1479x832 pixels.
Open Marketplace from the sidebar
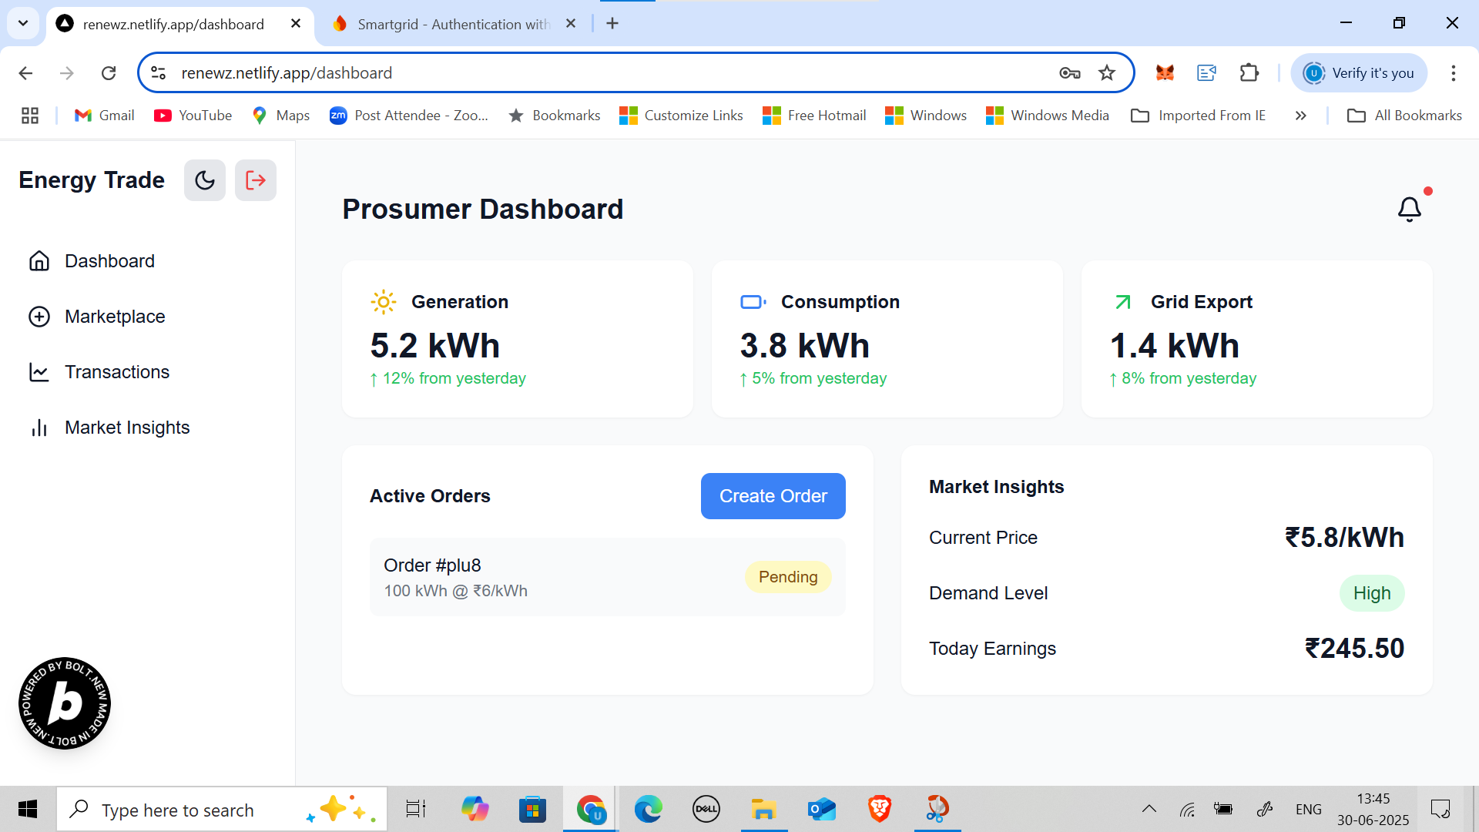(115, 317)
